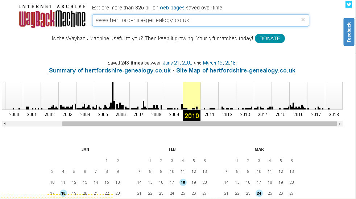Select year 2007 in the timeline

coord(138,115)
